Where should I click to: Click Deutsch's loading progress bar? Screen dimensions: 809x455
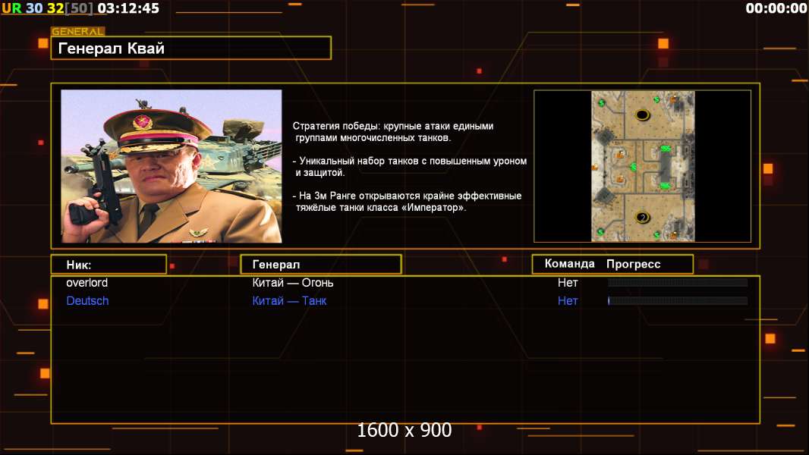pyautogui.click(x=678, y=300)
